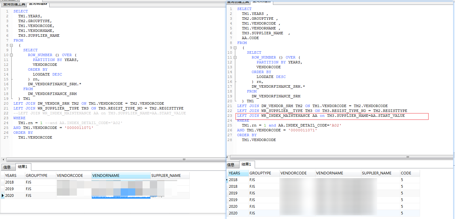Place cursor on SELECT at line 1, left editor
This screenshot has height=219, width=455.
coord(21,11)
